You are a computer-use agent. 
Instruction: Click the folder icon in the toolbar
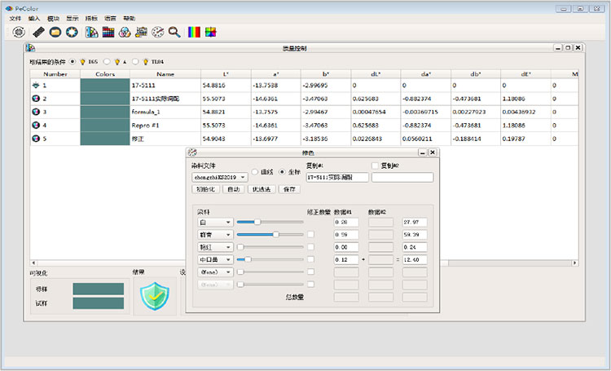pyautogui.click(x=55, y=33)
